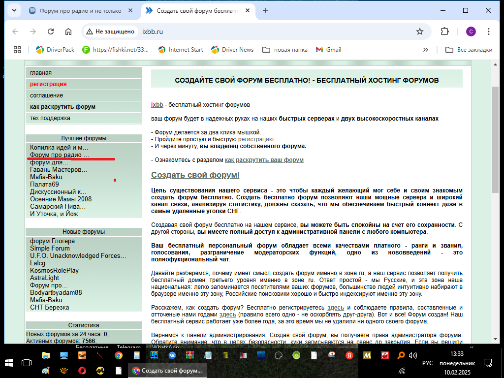
Task: Open 'форум Глогера' new forum
Action: tap(52, 241)
